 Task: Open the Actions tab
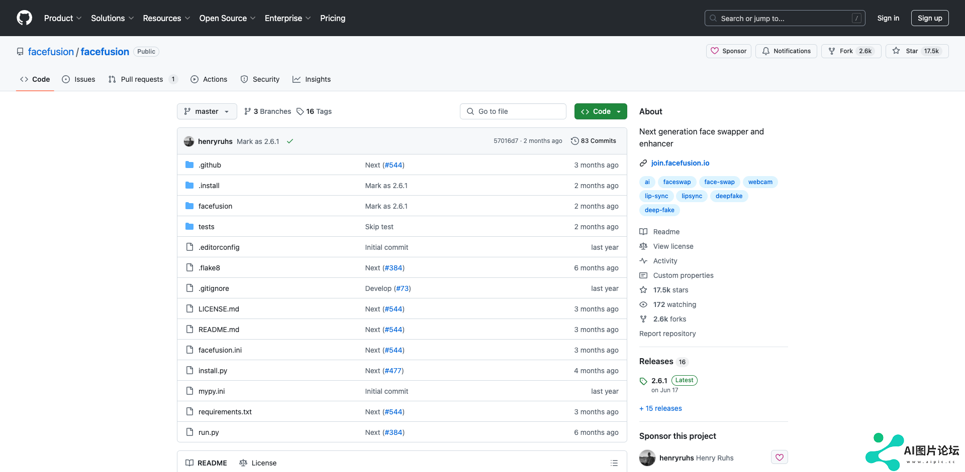coord(209,79)
